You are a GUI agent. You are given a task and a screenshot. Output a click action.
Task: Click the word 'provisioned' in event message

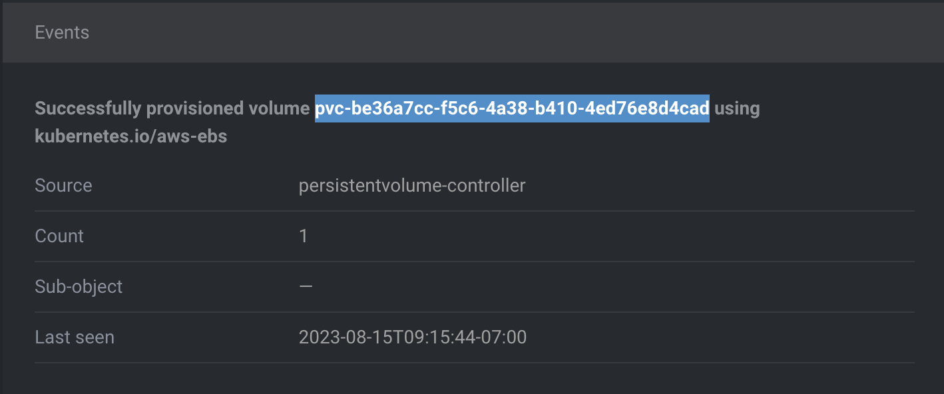(198, 108)
